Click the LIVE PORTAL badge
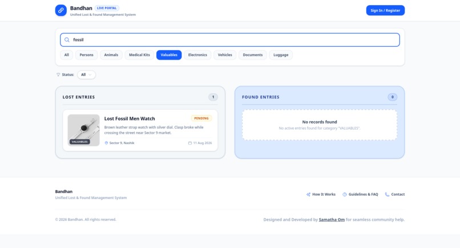Viewport: 460px width, 248px height. point(107,8)
